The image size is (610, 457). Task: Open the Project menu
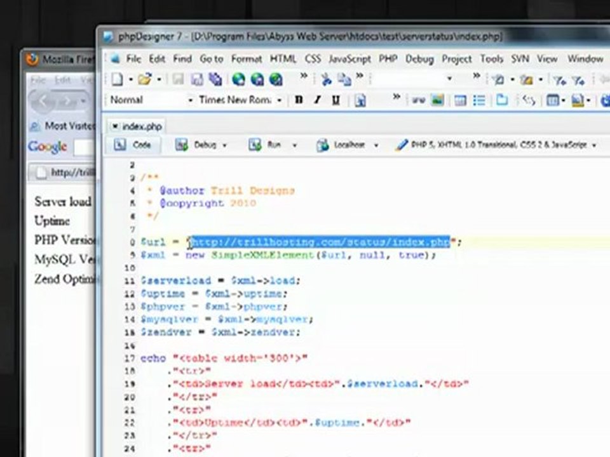[457, 59]
